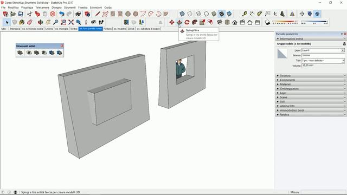347x195 pixels.
Task: Click Zoom Extents tool icon
Action: tap(71, 22)
